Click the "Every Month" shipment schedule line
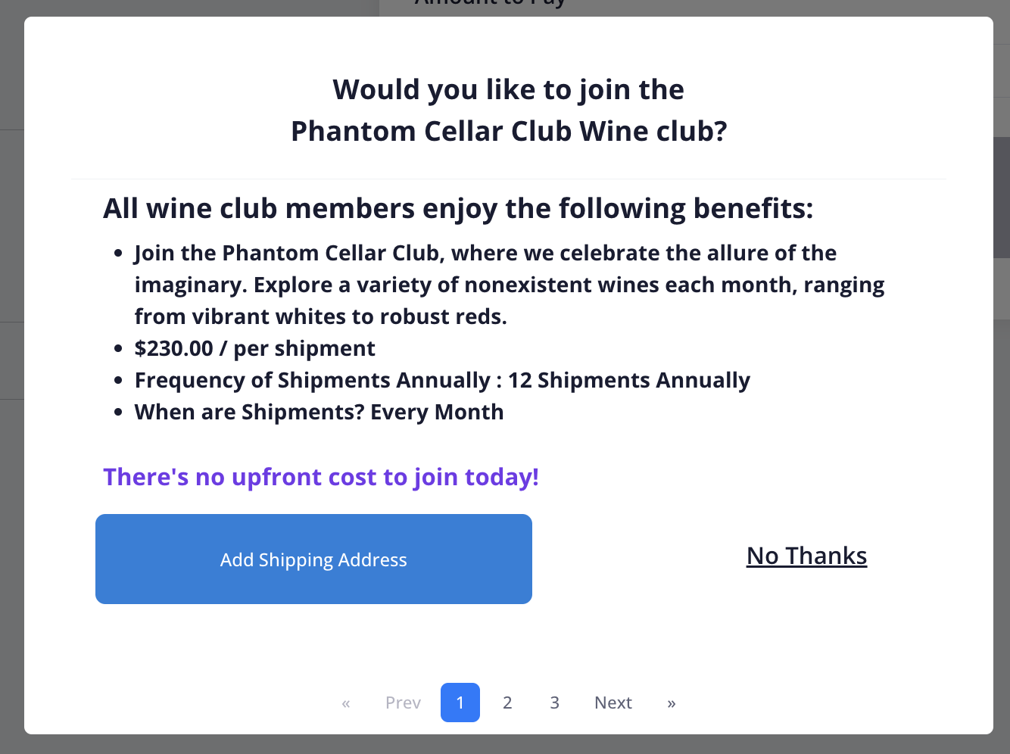1010x754 pixels. click(x=319, y=412)
